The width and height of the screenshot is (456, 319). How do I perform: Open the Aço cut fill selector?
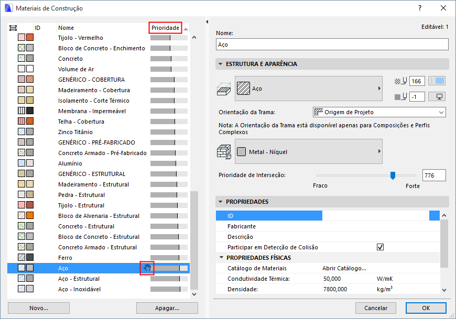[309, 89]
